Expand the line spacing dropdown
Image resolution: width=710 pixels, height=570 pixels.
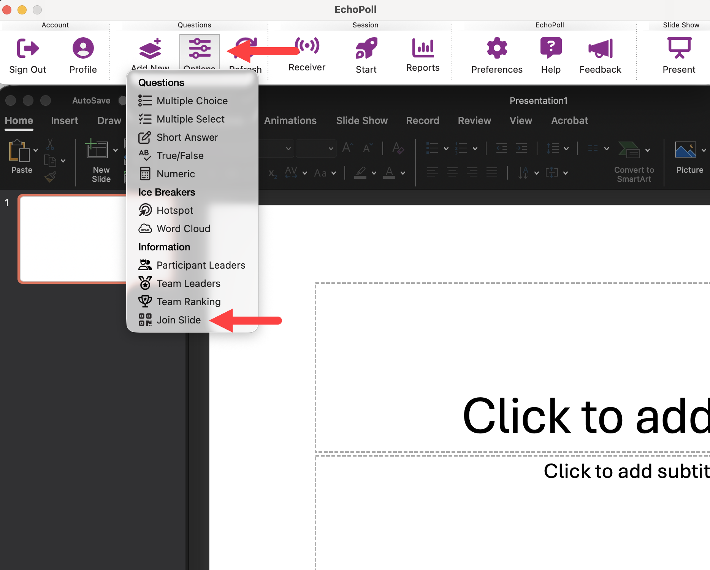pyautogui.click(x=566, y=149)
